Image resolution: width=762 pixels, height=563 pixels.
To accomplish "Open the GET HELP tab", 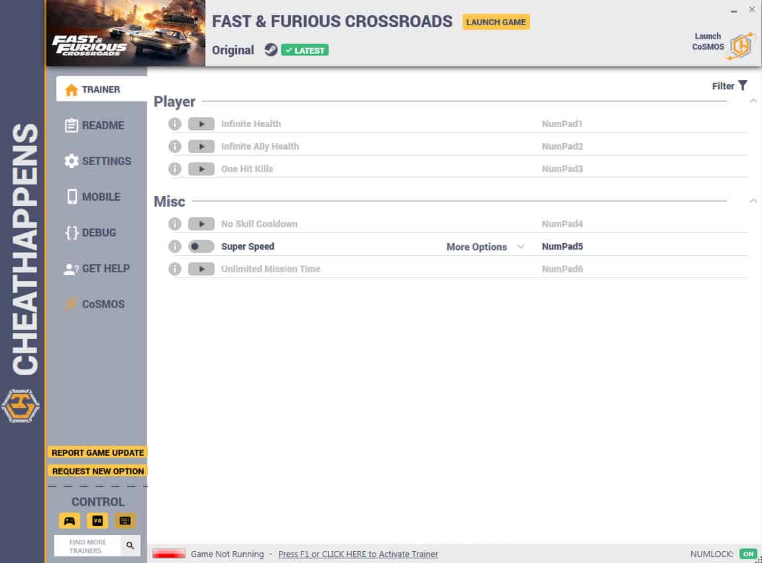I will (97, 269).
